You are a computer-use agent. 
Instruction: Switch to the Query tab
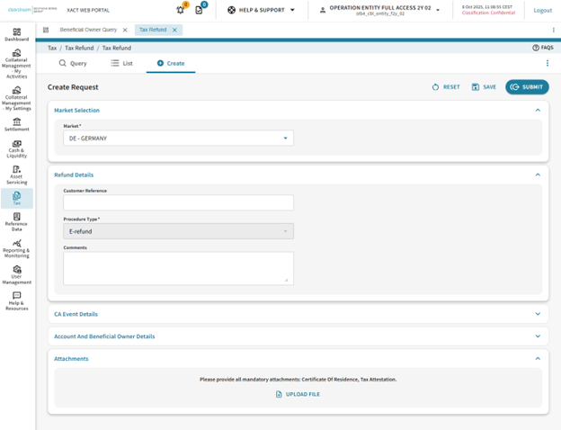click(73, 63)
